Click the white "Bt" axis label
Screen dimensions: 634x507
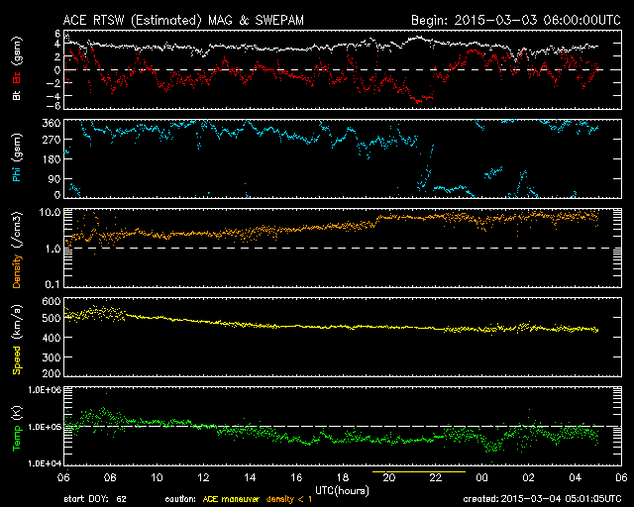(x=17, y=95)
